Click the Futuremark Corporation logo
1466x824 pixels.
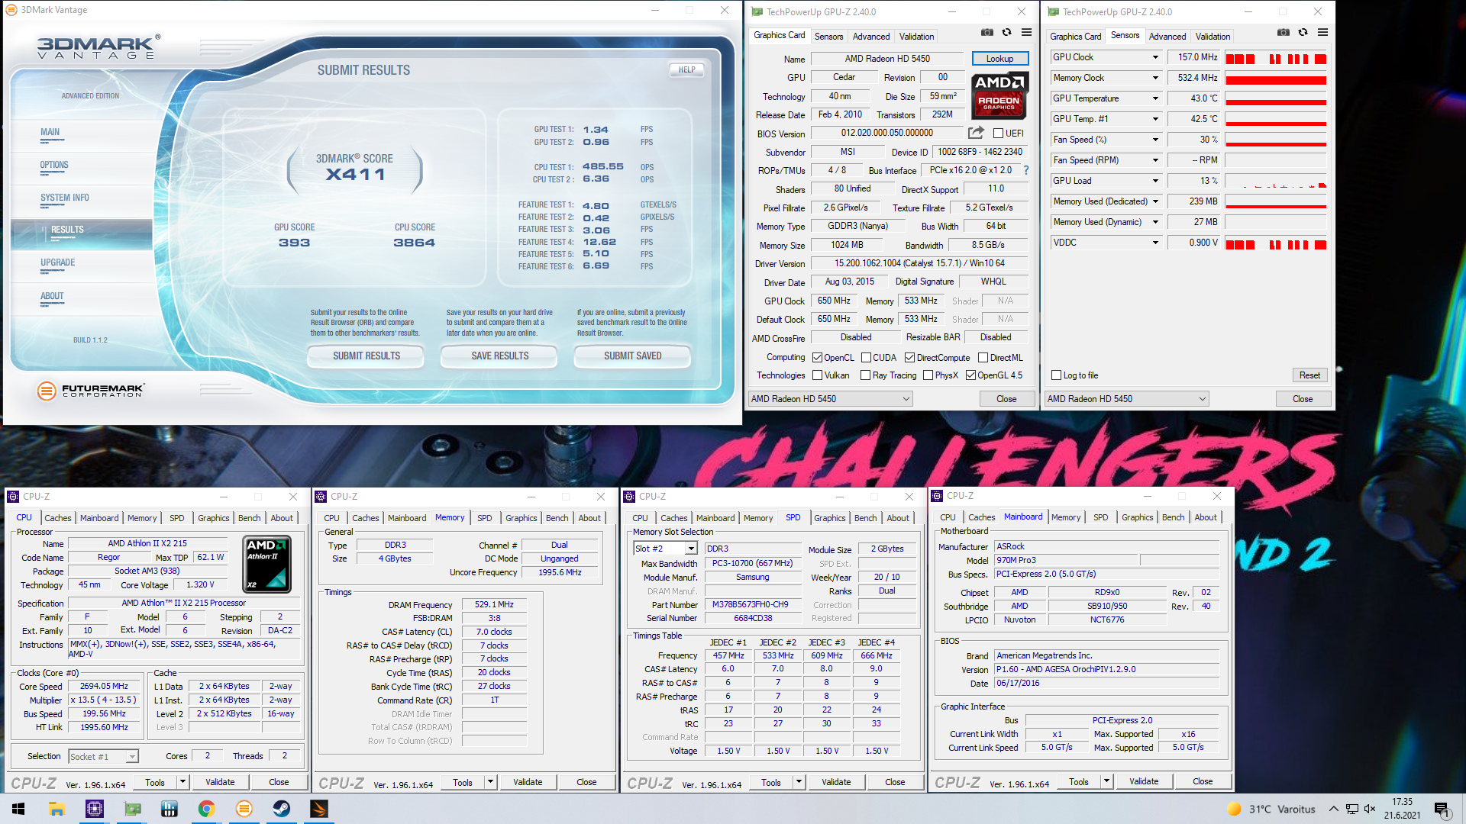[90, 391]
